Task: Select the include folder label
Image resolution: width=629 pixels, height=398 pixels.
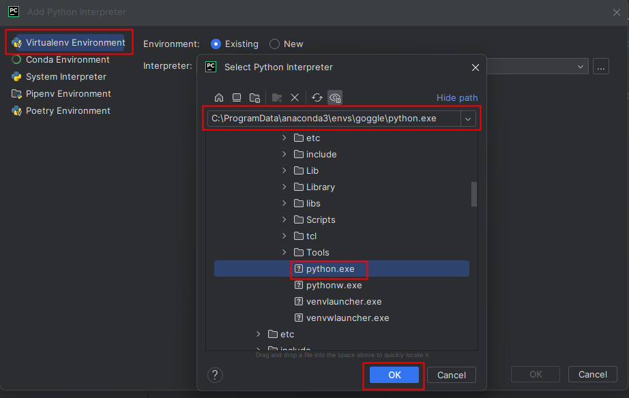Action: pyautogui.click(x=321, y=154)
